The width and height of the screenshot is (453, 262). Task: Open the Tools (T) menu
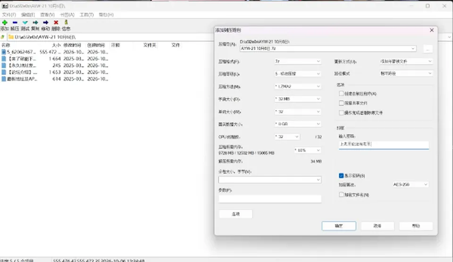point(87,15)
